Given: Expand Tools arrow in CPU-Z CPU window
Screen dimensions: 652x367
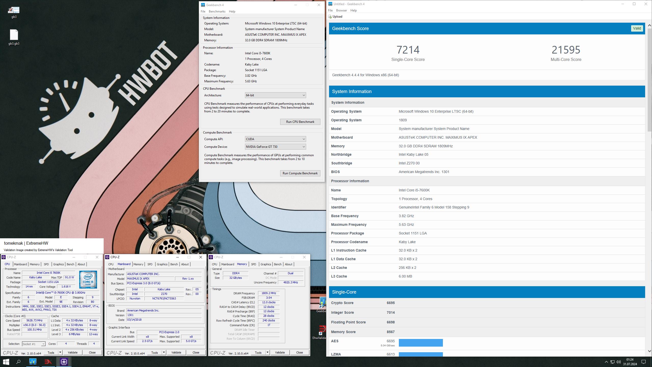Looking at the screenshot, I should point(60,352).
